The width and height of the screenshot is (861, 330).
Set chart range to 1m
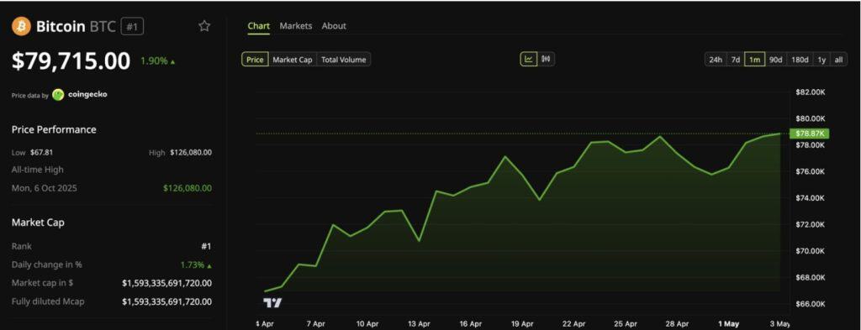click(755, 60)
